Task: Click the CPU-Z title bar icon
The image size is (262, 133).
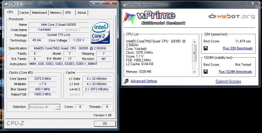Action: (6, 4)
